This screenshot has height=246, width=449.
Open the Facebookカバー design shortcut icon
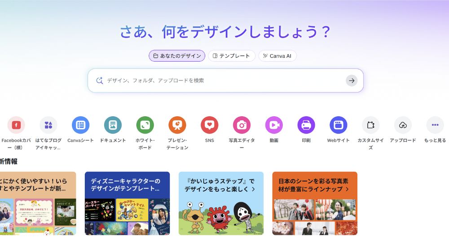coord(16,125)
